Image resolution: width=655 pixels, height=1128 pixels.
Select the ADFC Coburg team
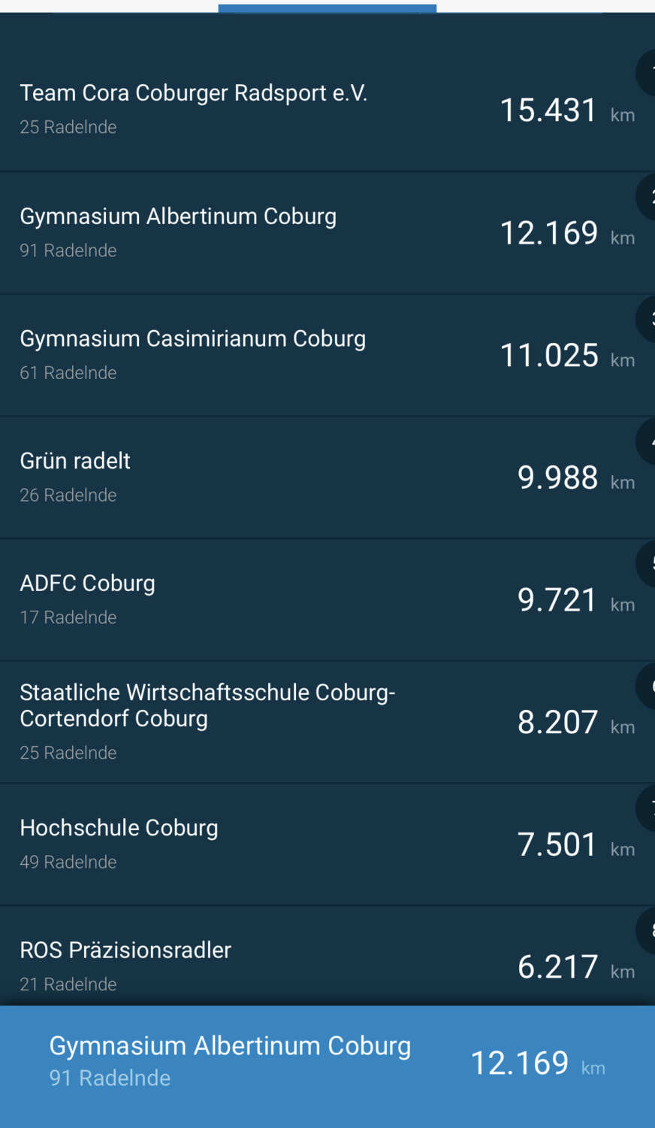click(x=87, y=584)
